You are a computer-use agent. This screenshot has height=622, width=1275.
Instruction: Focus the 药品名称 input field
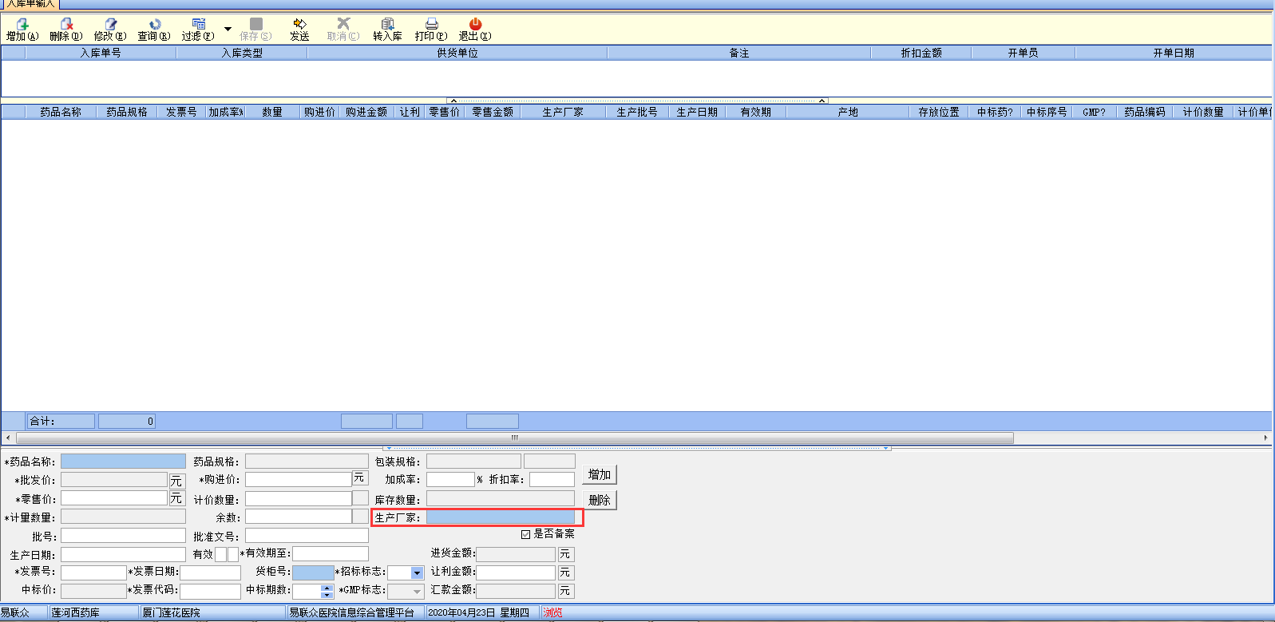(x=123, y=462)
